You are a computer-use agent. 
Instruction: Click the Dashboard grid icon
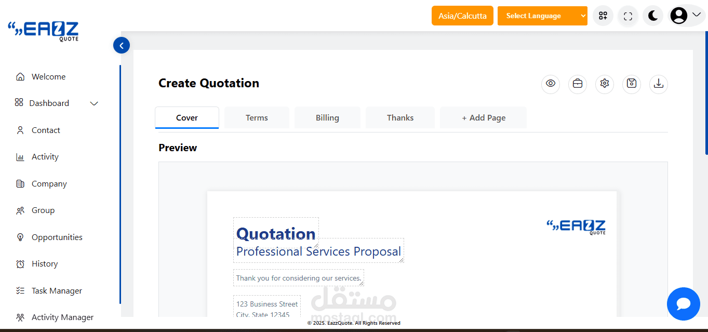(19, 102)
